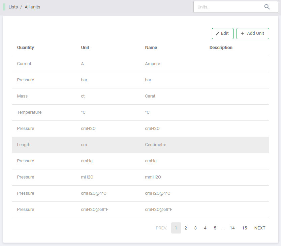Sort by the Name column header
The height and width of the screenshot is (246, 281).
pyautogui.click(x=151, y=48)
